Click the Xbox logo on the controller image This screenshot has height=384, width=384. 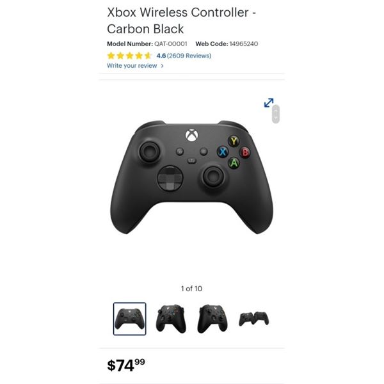[x=192, y=136]
